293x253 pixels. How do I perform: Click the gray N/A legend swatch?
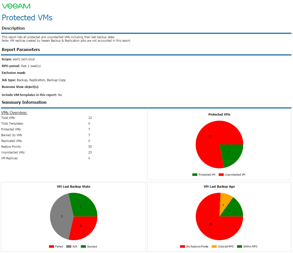(x=69, y=246)
